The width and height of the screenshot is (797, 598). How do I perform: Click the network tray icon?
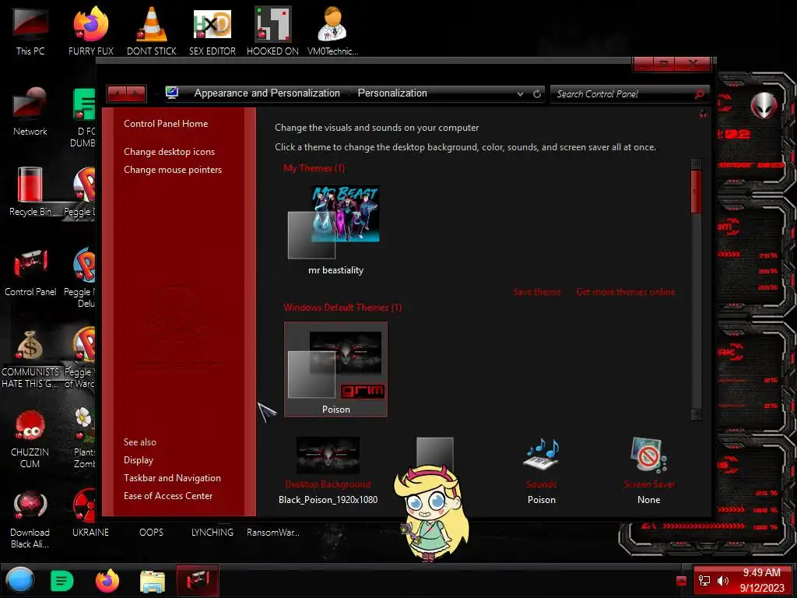704,581
